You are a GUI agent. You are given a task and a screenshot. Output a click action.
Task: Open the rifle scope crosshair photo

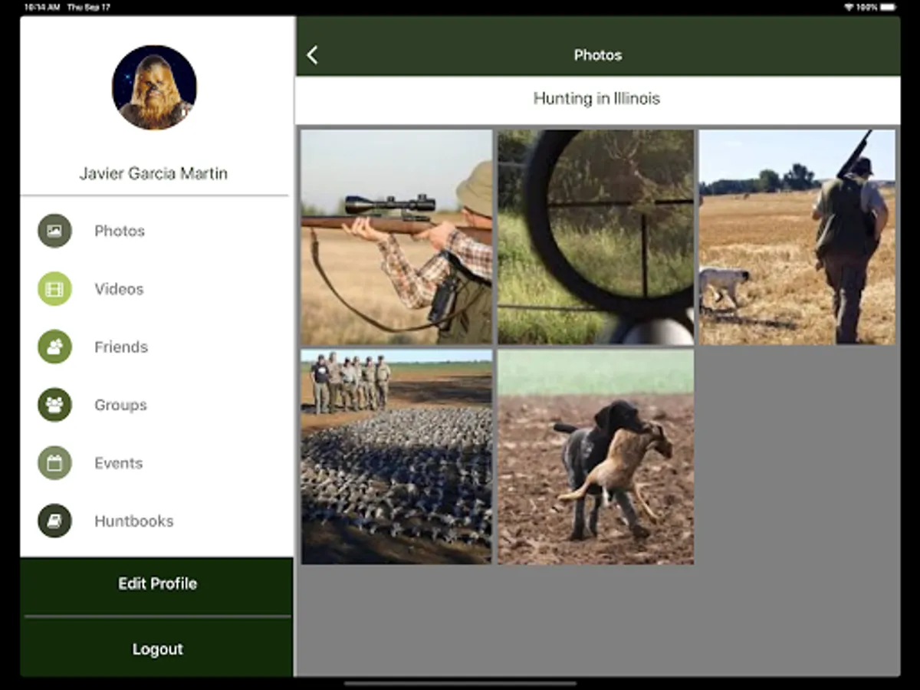tap(596, 237)
